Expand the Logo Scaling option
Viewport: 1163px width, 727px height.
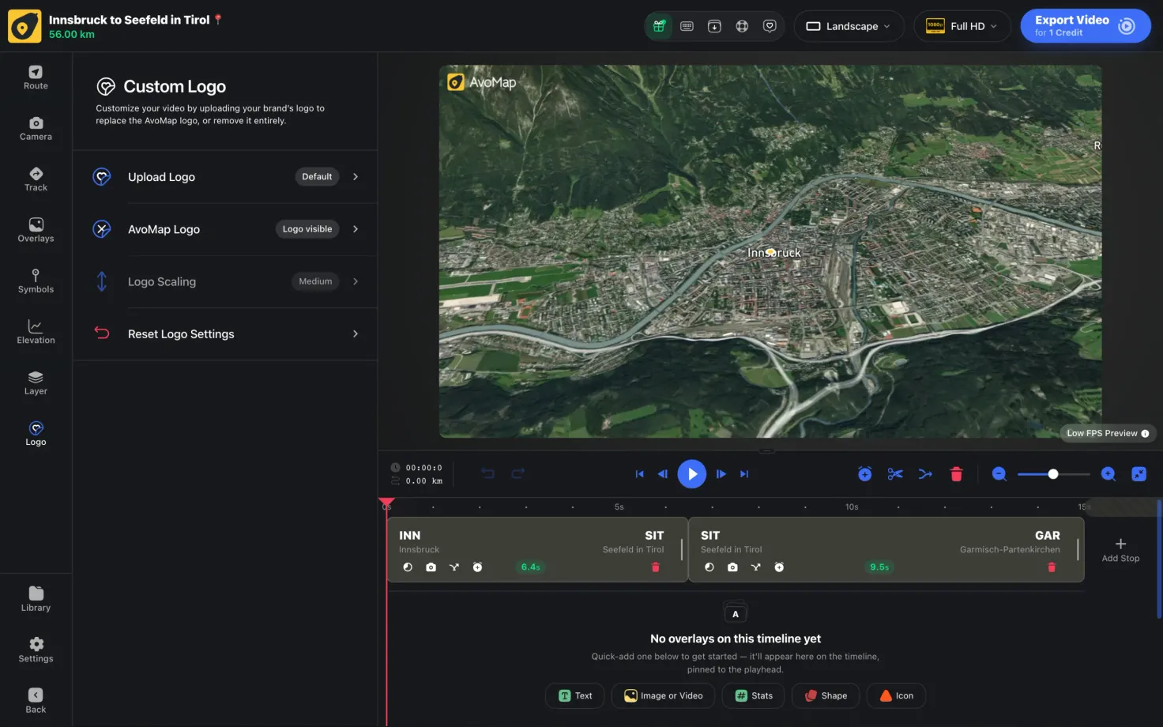[225, 281]
